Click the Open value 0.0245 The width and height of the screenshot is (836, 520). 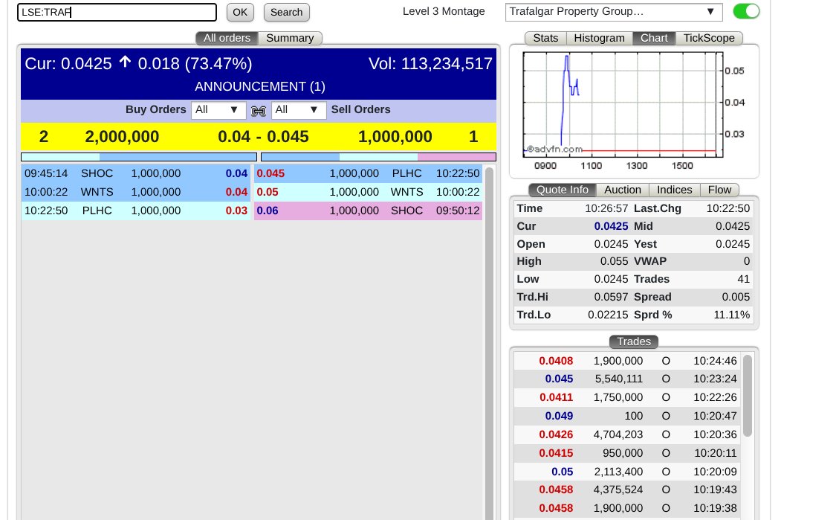[611, 244]
